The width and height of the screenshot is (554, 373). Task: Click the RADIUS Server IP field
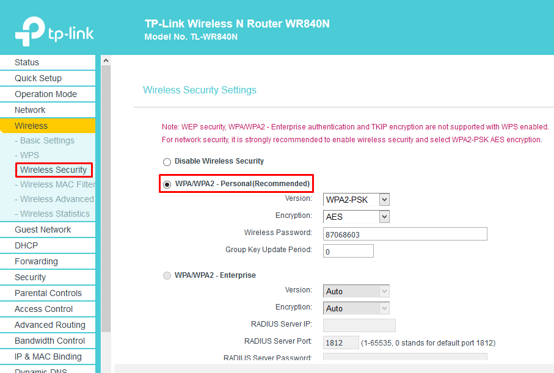coord(359,325)
